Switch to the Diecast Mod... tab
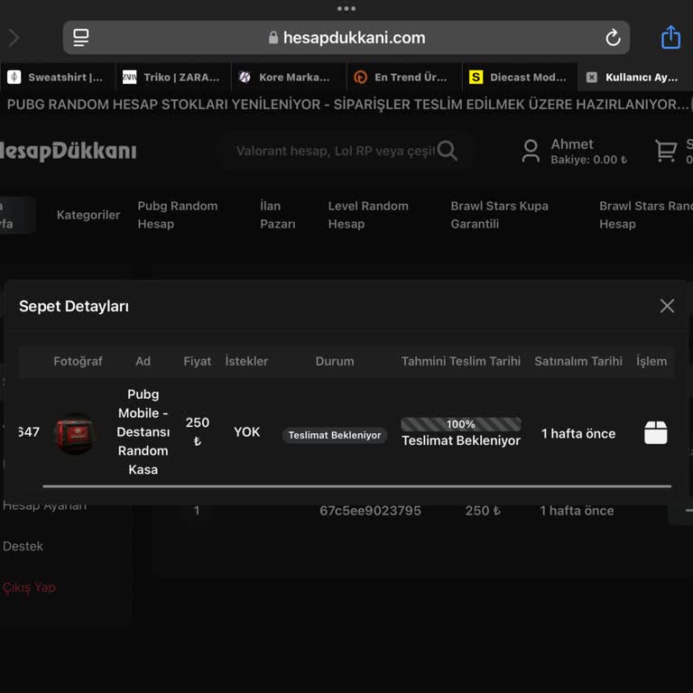Viewport: 693px width, 693px height. 520,78
